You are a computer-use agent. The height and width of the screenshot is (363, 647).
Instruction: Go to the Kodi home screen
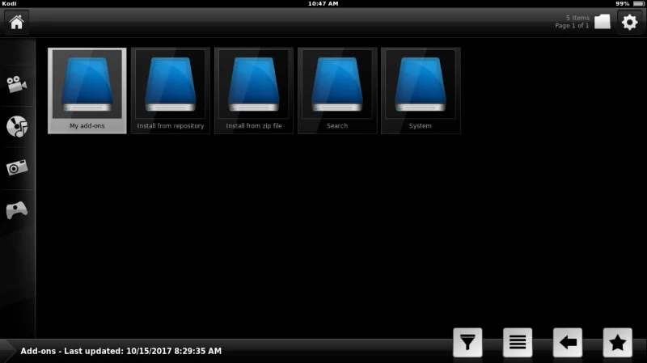pyautogui.click(x=16, y=23)
